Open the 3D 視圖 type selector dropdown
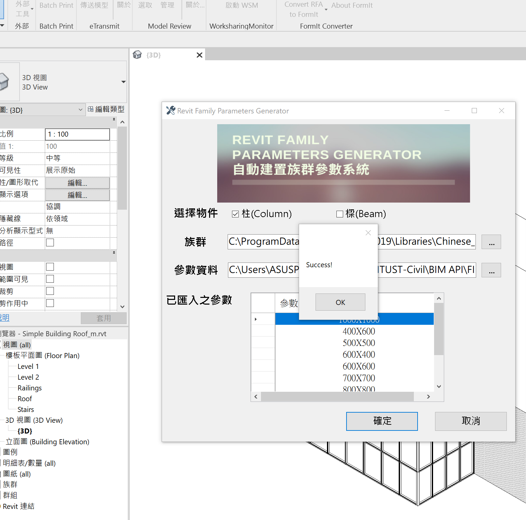Viewport: 526px width, 520px height. pyautogui.click(x=123, y=82)
